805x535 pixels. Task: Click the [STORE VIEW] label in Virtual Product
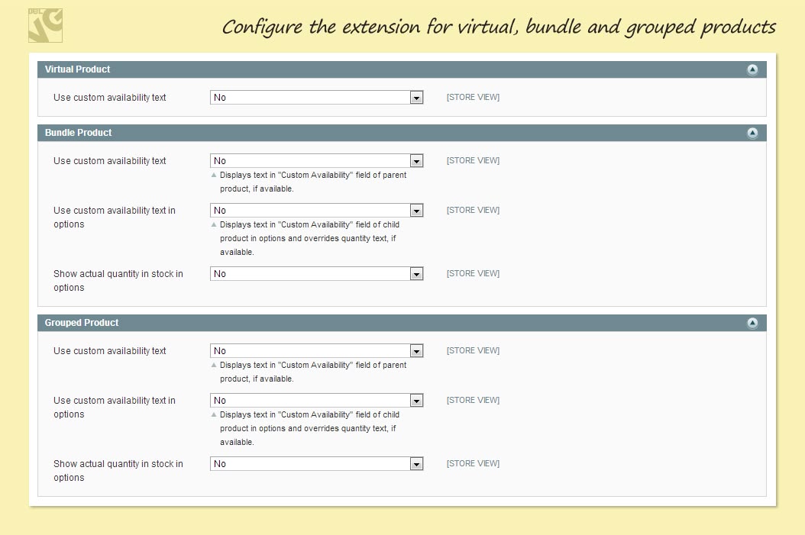(x=473, y=98)
